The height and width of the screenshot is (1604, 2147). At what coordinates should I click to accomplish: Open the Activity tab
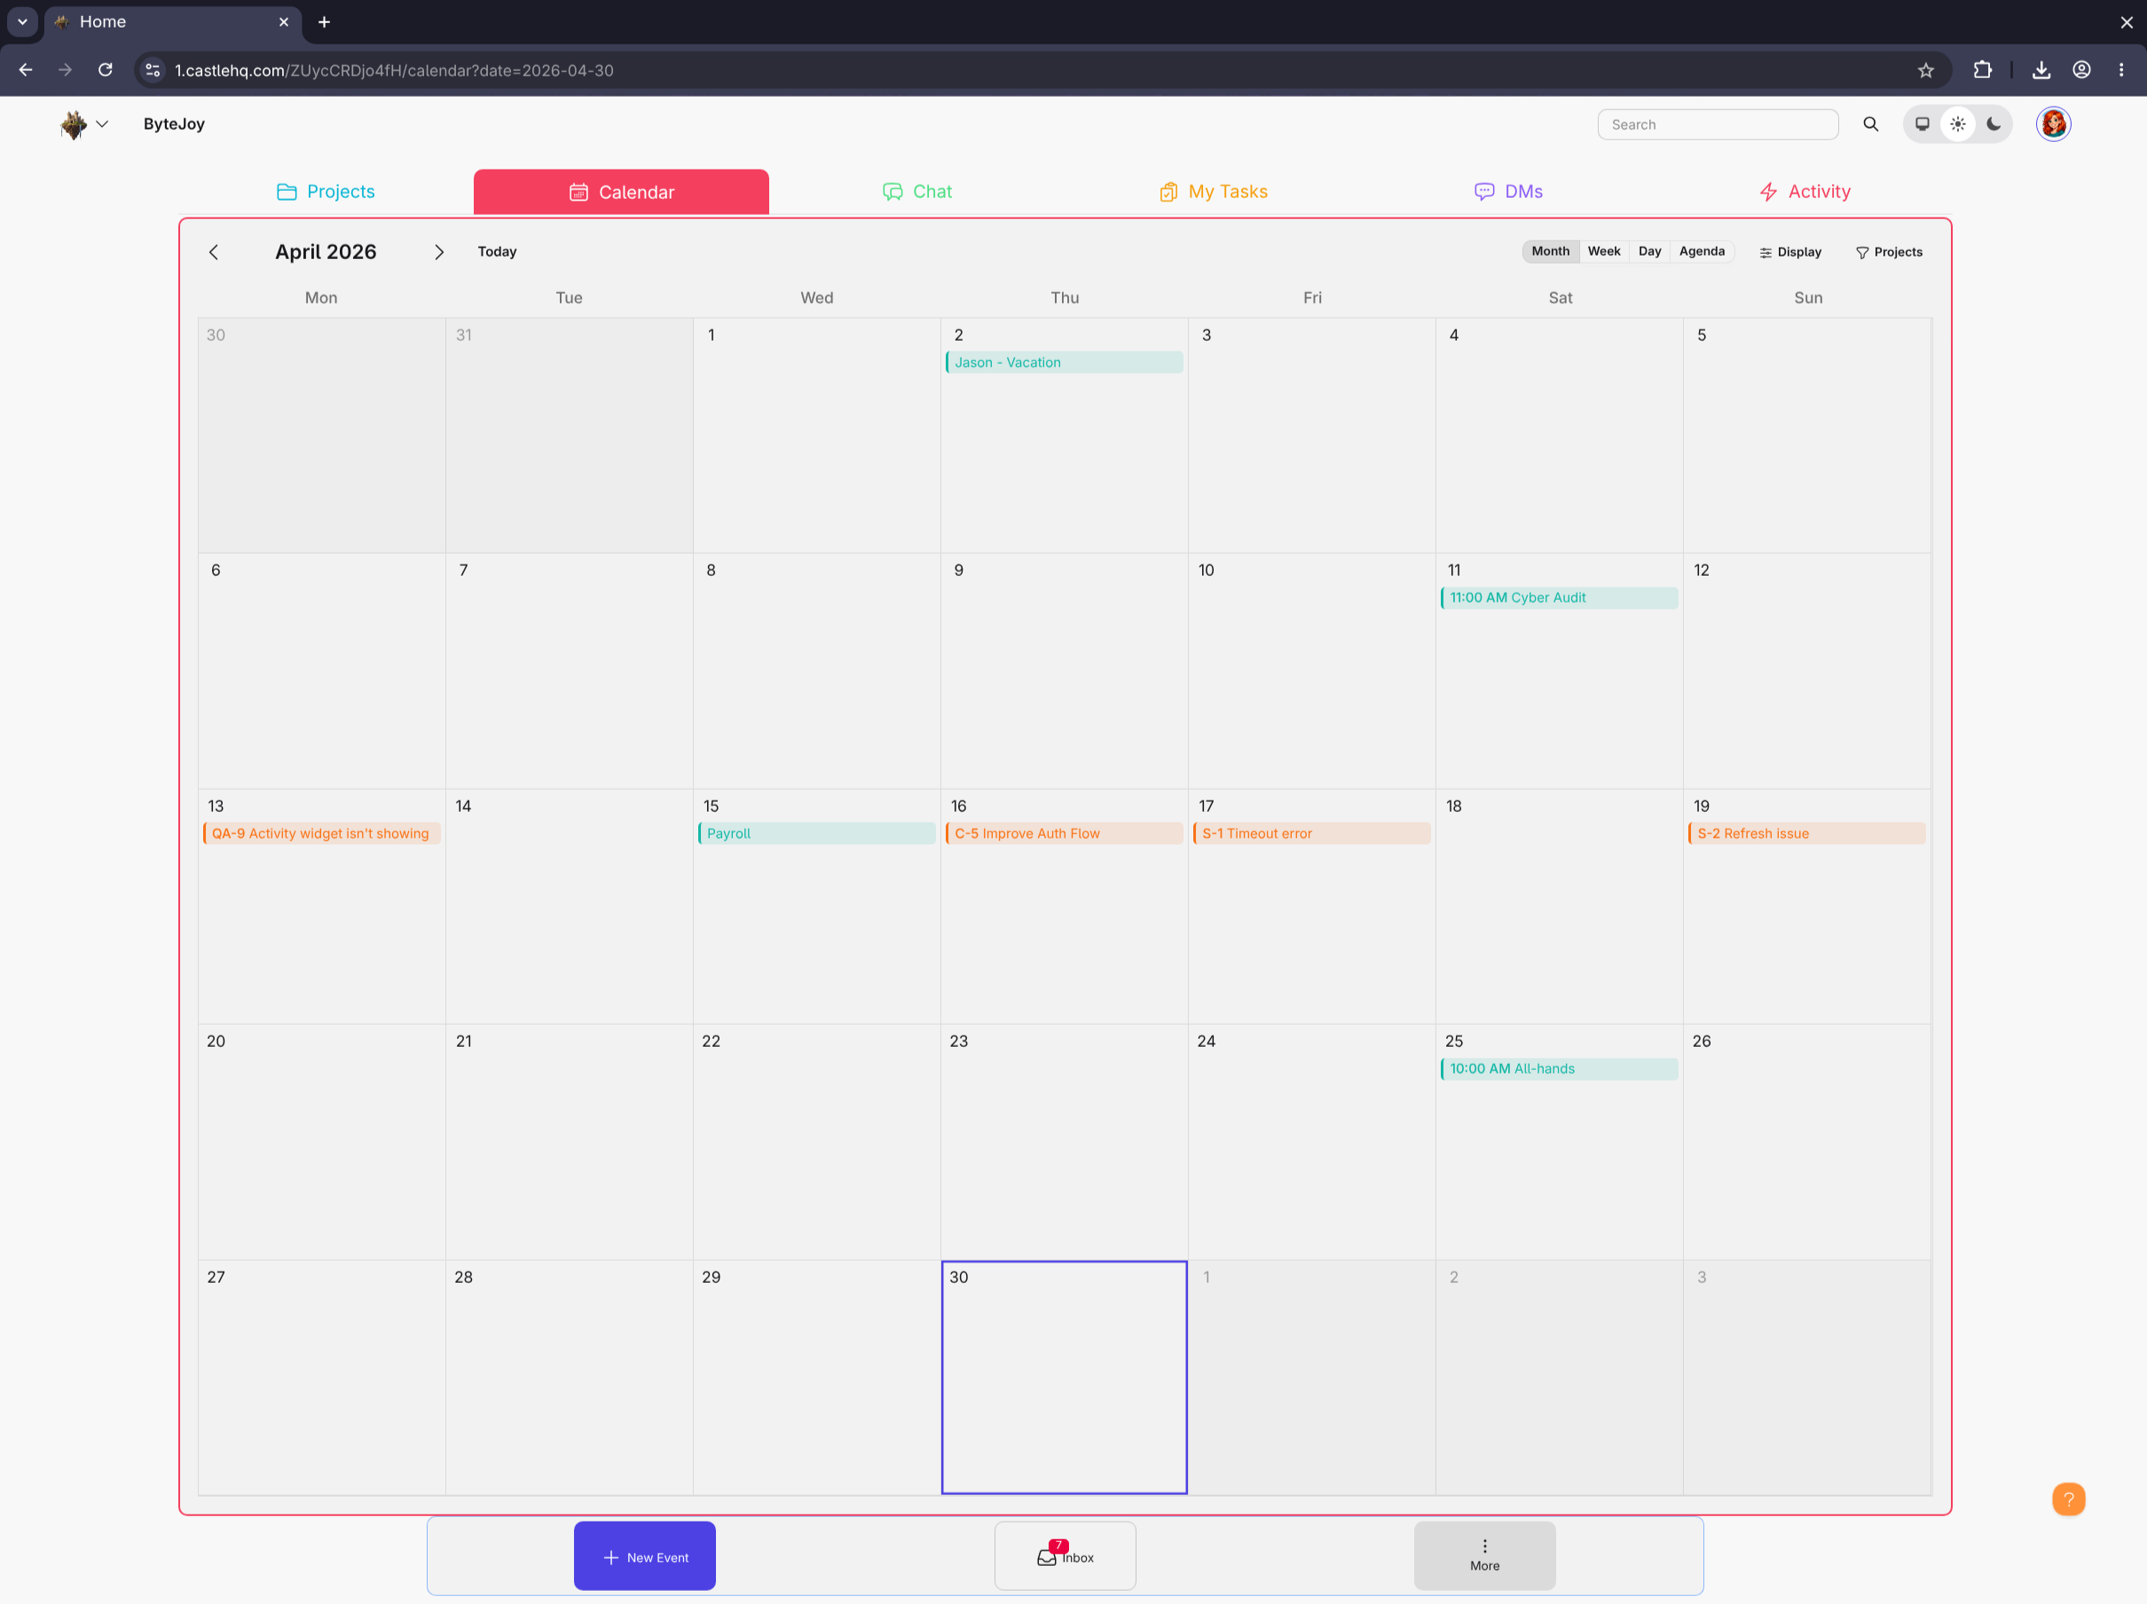click(1805, 191)
